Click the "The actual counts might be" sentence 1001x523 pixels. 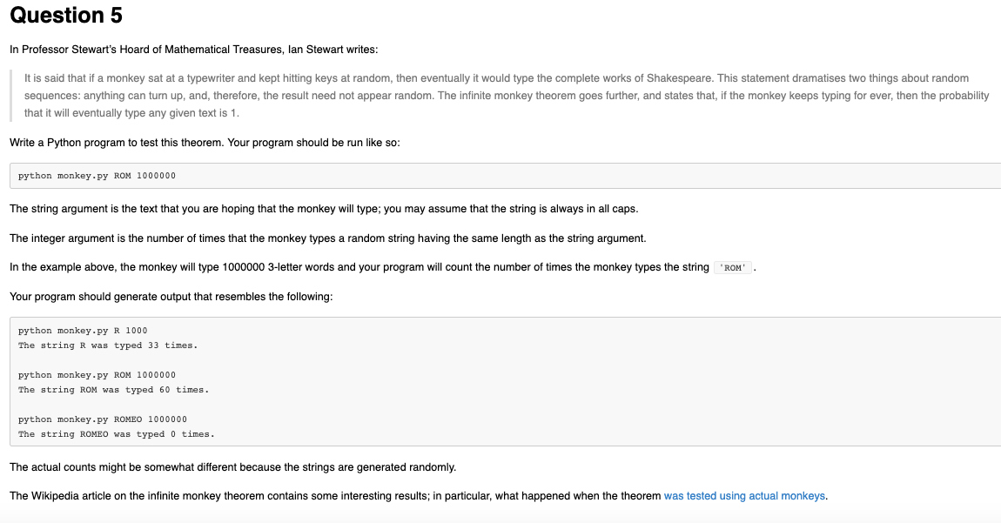click(232, 467)
